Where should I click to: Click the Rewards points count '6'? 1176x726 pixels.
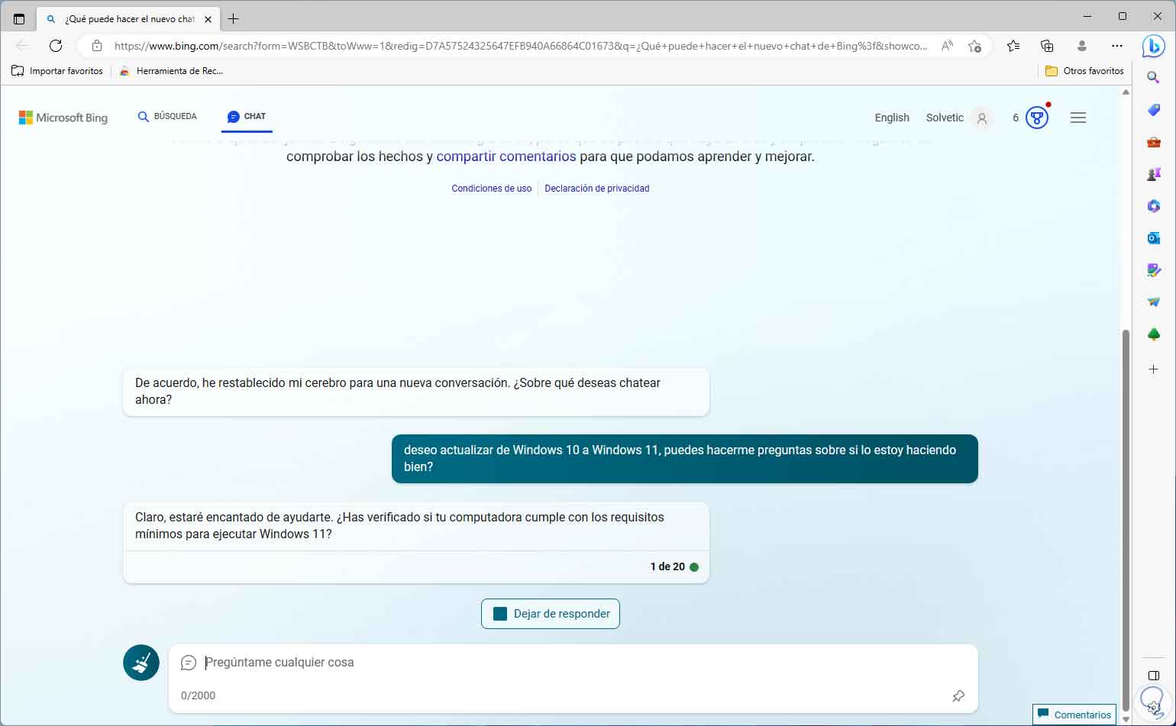point(1016,118)
